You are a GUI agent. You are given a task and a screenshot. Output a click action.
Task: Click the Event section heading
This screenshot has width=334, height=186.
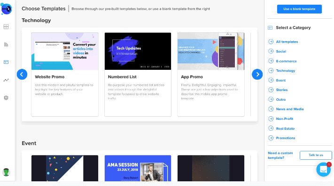point(29,143)
